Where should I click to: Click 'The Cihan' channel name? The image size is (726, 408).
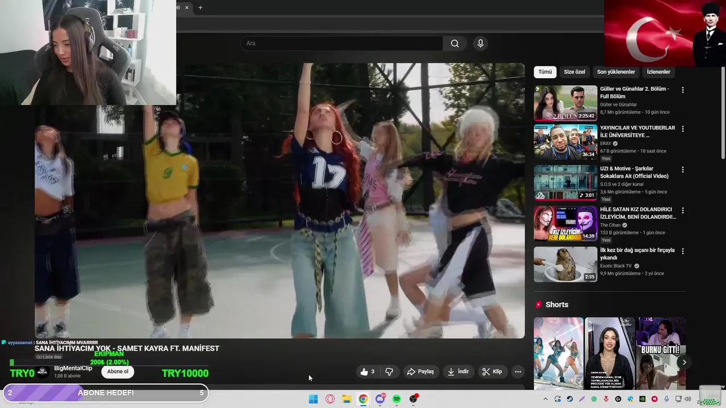[610, 225]
